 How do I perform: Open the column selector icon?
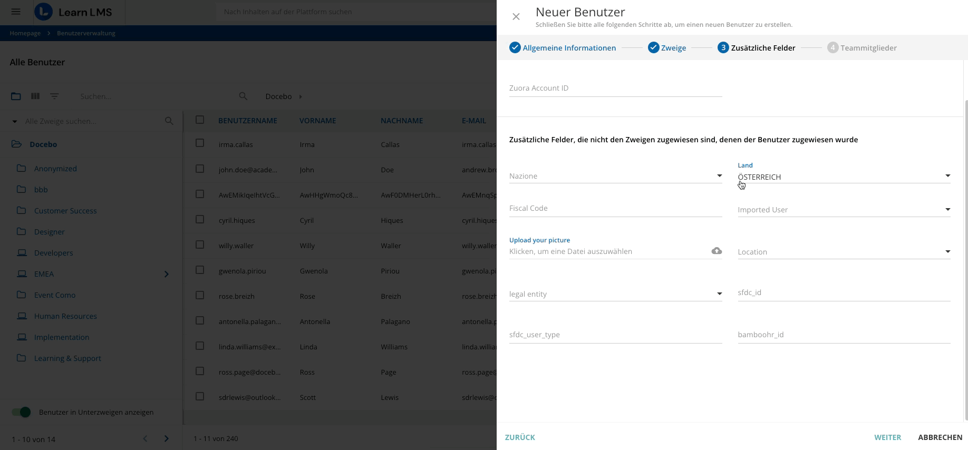tap(35, 96)
